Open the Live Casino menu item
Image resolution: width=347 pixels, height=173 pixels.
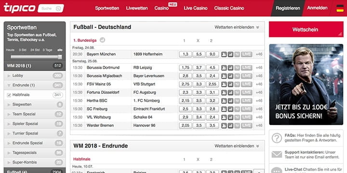(196, 8)
